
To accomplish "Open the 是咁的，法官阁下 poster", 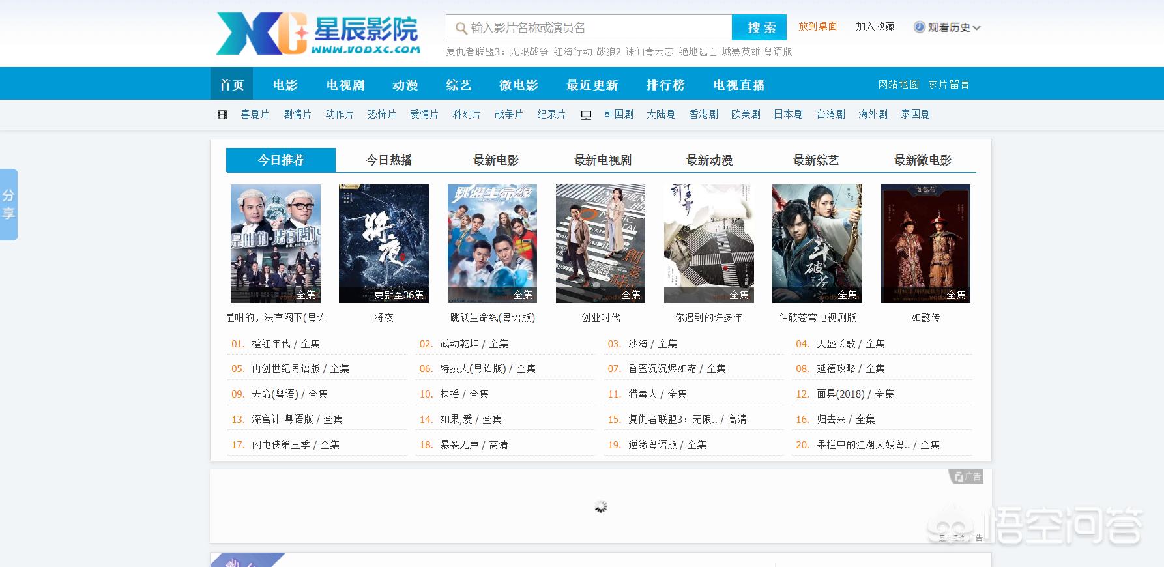I will [276, 244].
